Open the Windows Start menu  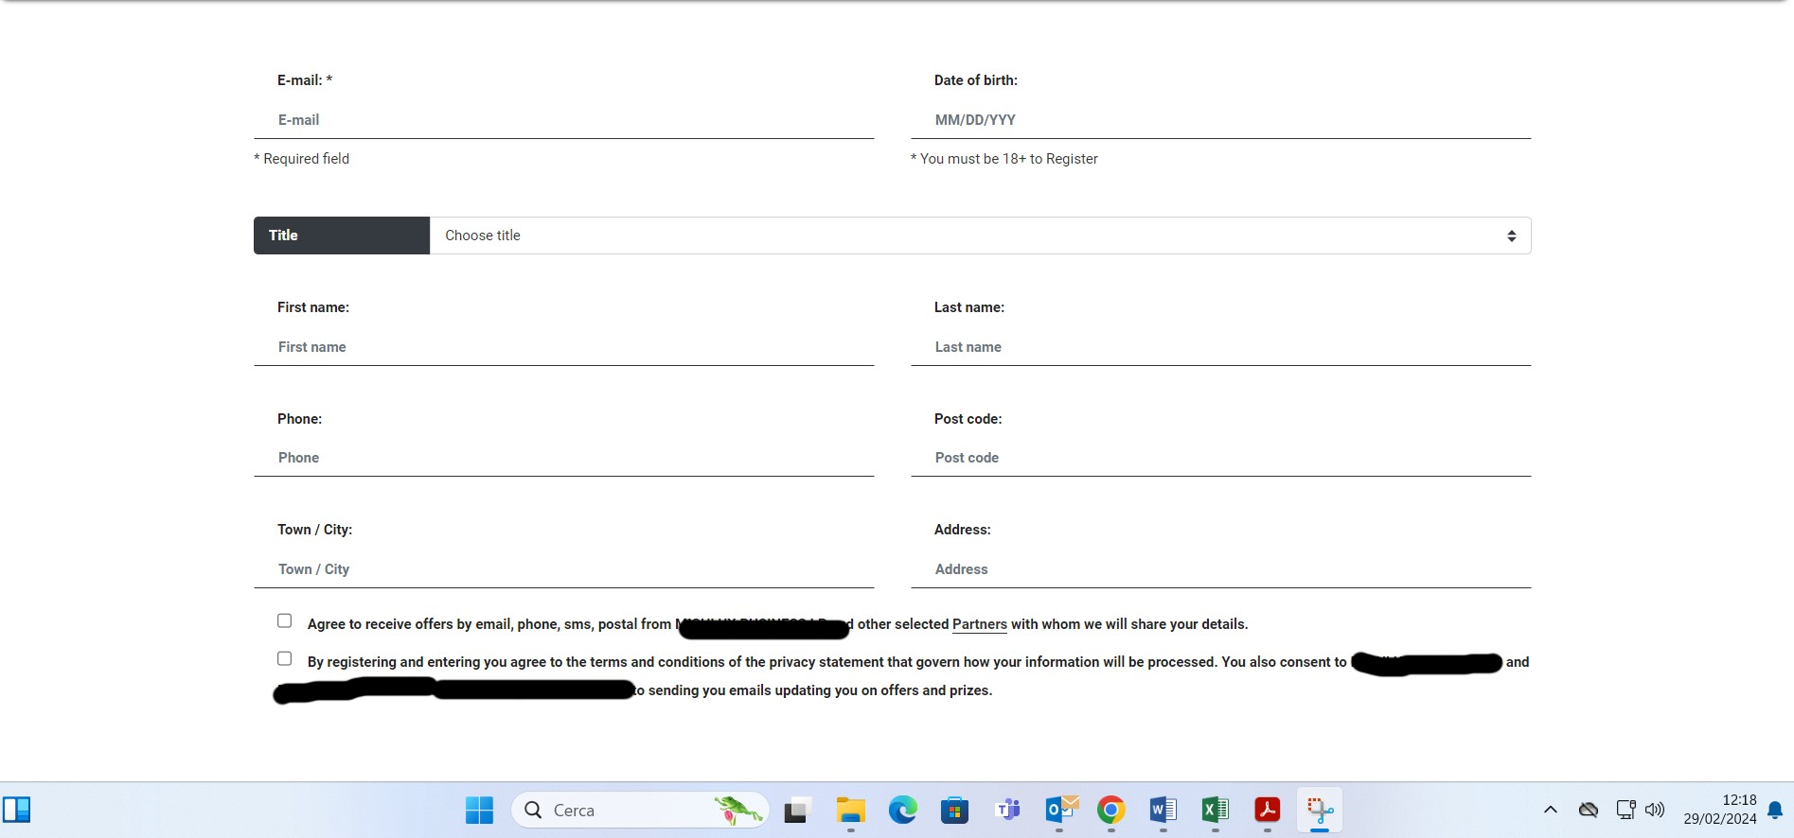pyautogui.click(x=479, y=811)
